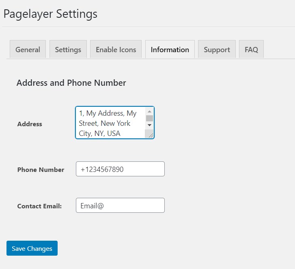Click the Contact Email field label

39,206
